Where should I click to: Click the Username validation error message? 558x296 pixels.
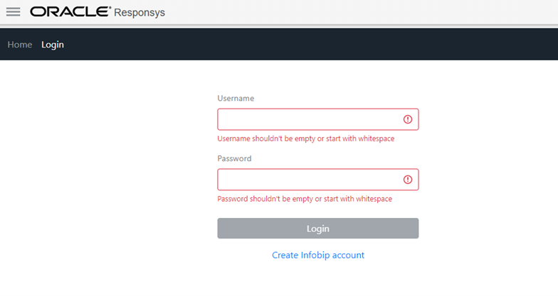coord(305,138)
